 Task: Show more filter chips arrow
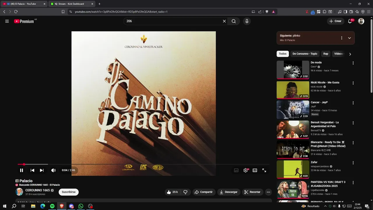coord(350,54)
